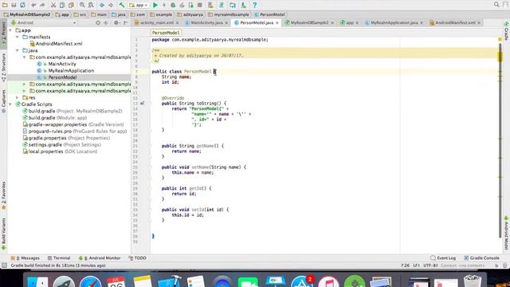510x287 pixels.
Task: Open App Store from the Dock
Action: click(302, 281)
